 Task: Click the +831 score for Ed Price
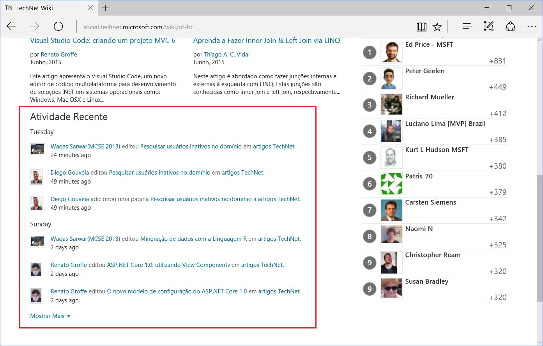tap(498, 61)
